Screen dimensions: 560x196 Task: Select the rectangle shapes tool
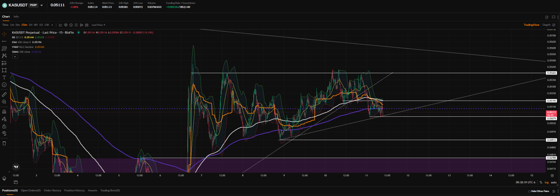click(x=4, y=70)
